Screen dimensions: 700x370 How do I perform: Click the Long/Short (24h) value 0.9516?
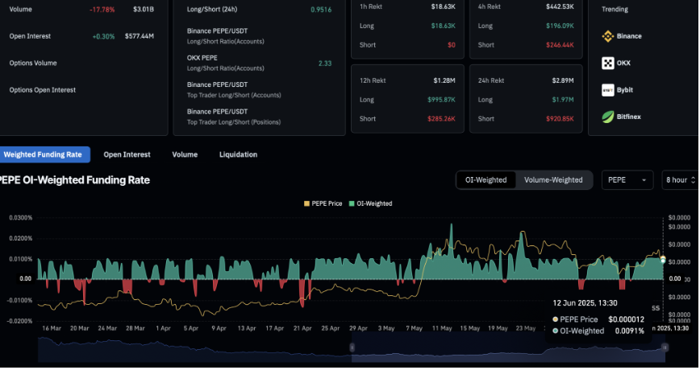321,10
